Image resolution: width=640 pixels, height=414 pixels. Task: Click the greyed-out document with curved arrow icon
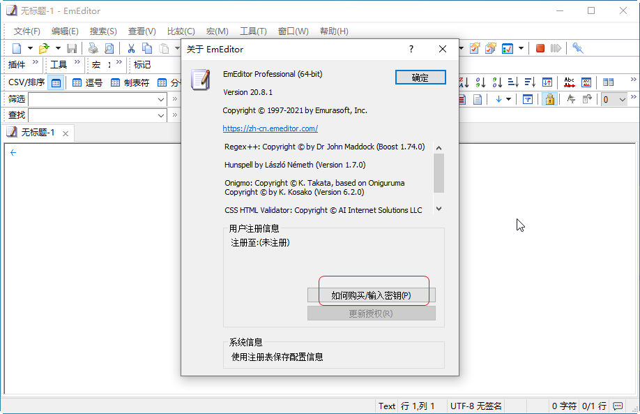[587, 99]
